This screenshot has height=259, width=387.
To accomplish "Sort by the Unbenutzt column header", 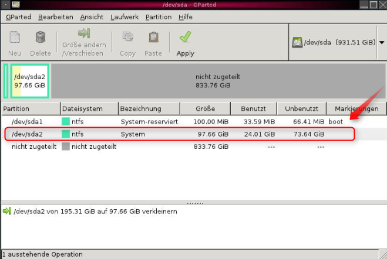I will tap(302, 108).
